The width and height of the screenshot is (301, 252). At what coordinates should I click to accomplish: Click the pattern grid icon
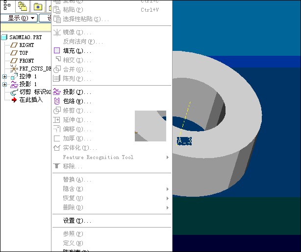[x=57, y=78]
